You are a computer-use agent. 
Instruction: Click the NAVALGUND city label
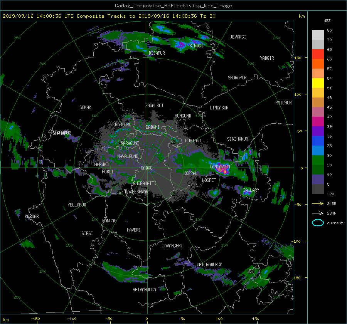[x=128, y=156]
